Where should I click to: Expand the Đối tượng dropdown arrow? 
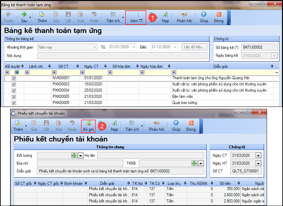click(x=80, y=155)
